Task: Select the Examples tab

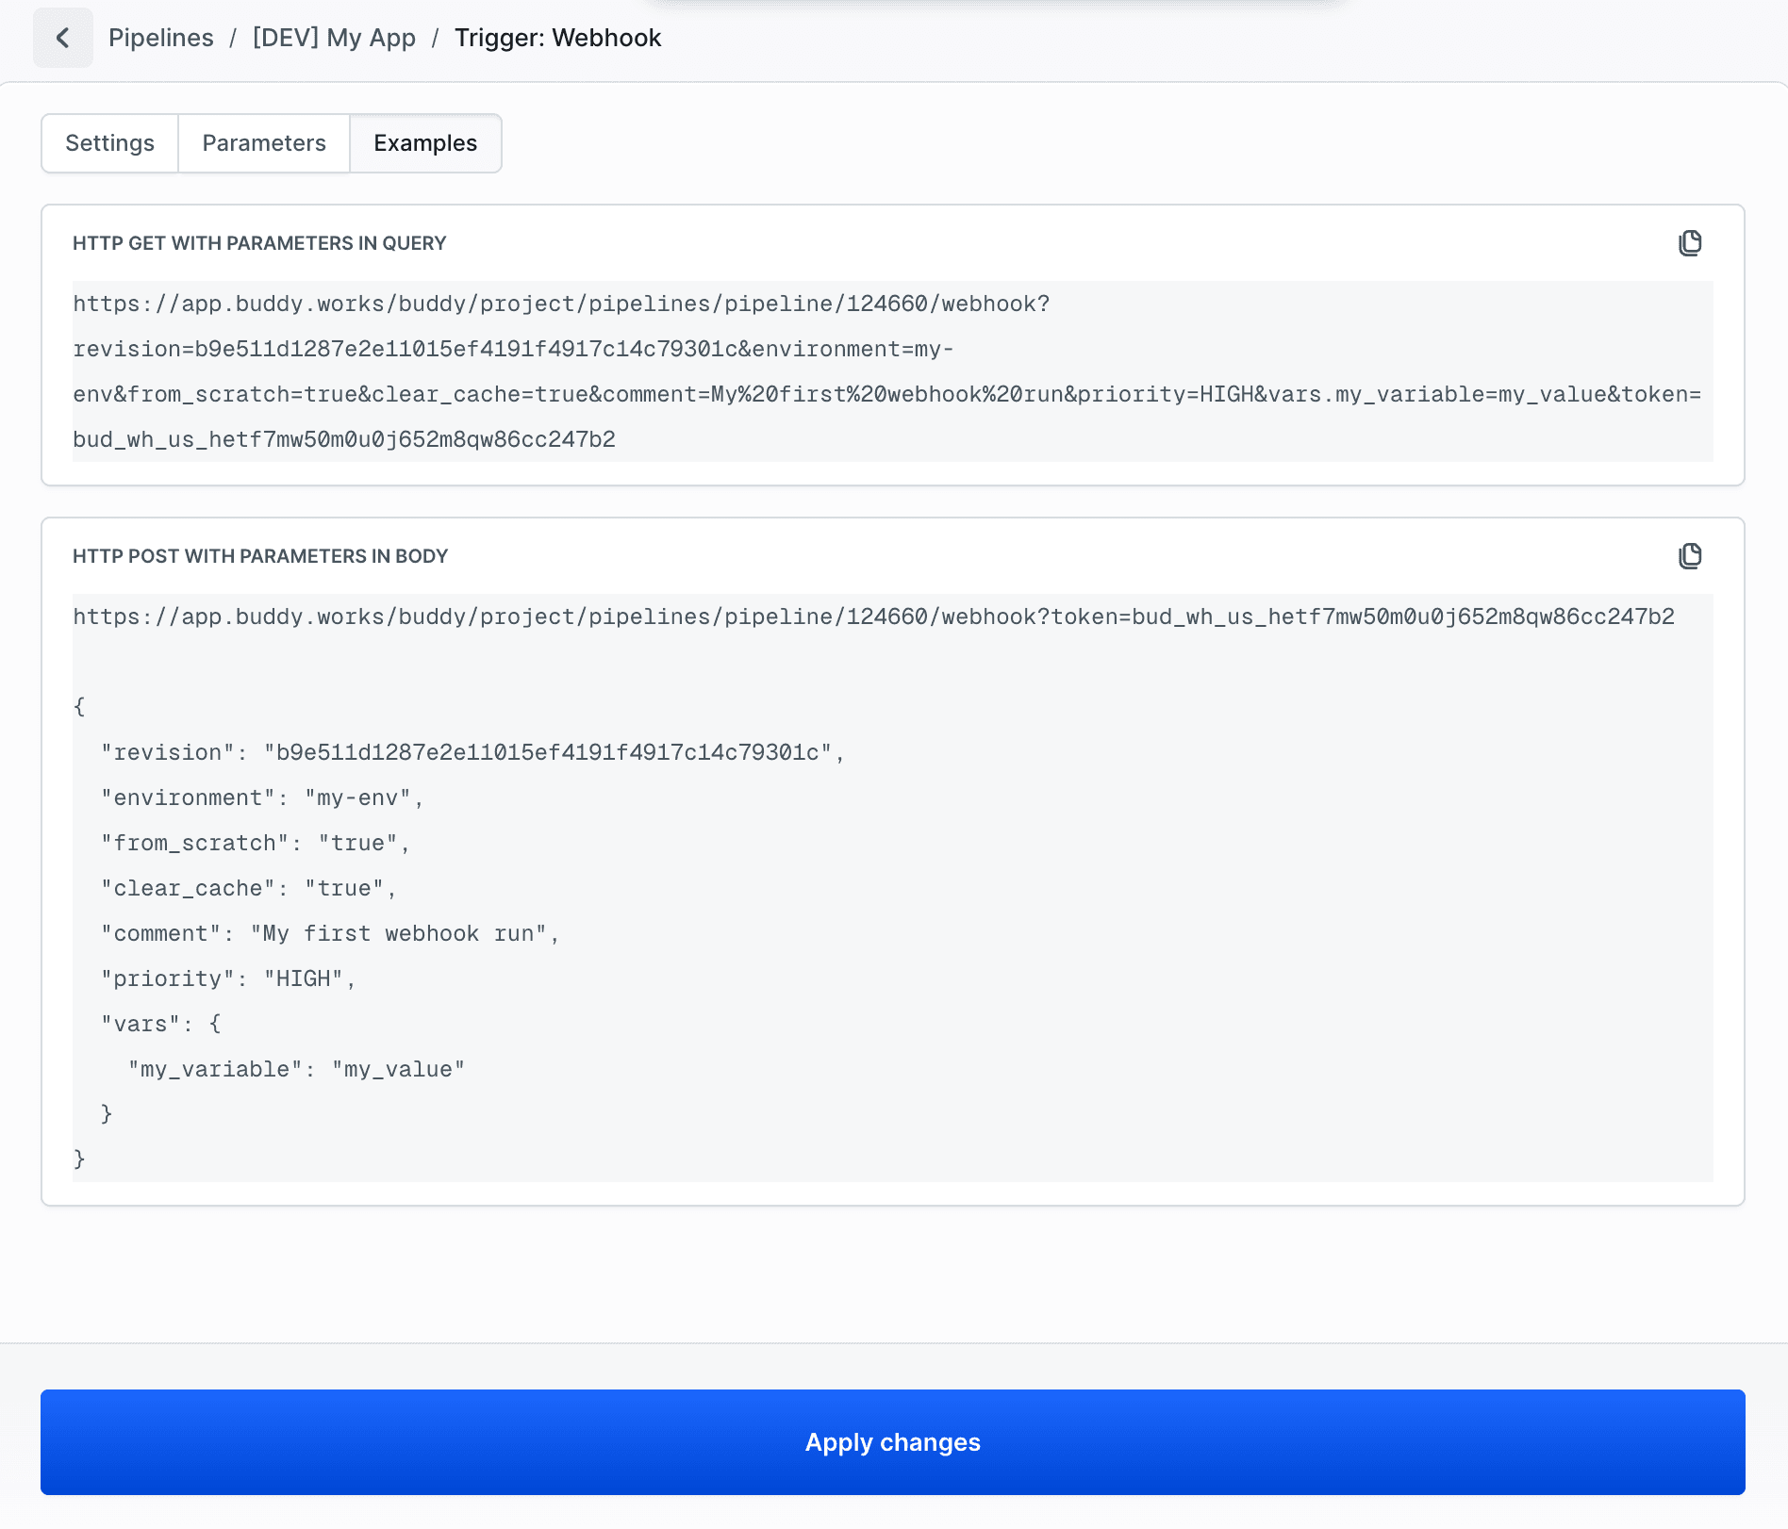Action: click(424, 142)
